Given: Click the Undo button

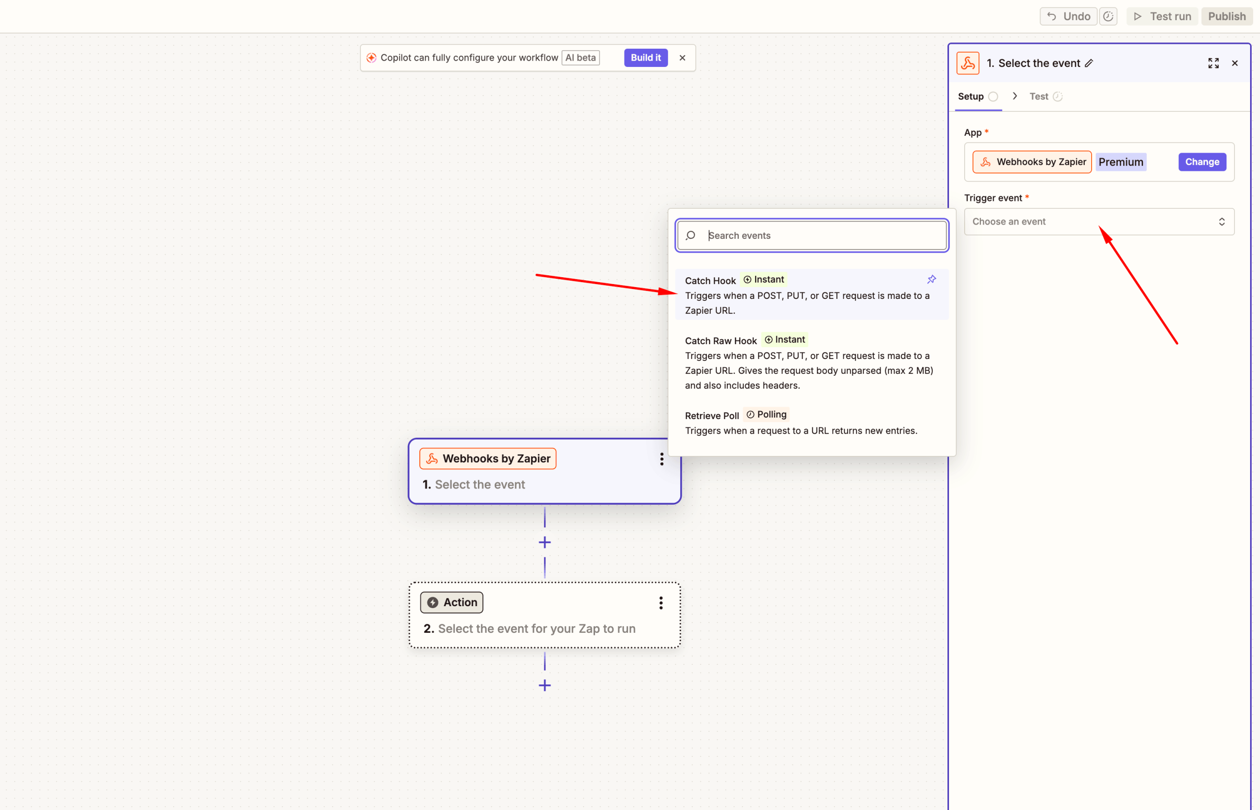Looking at the screenshot, I should coord(1068,16).
